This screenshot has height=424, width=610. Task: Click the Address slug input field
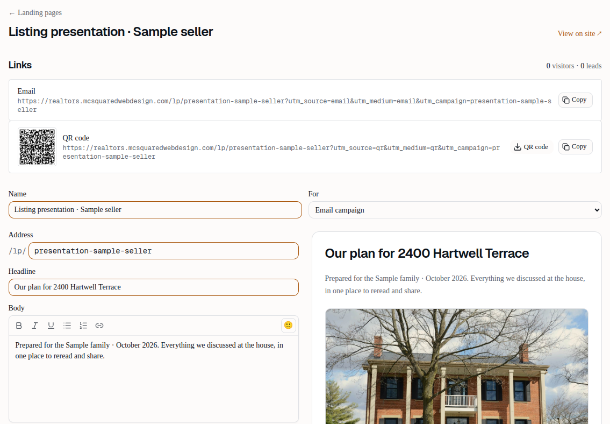coord(163,251)
